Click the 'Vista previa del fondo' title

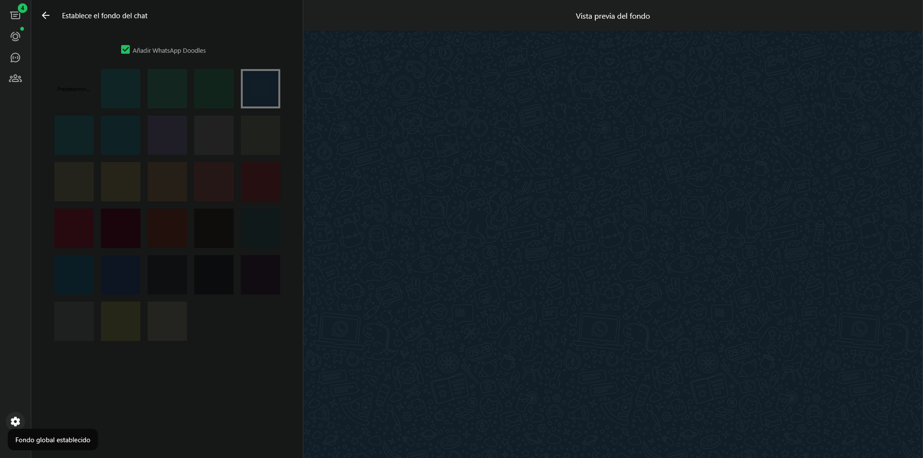[x=613, y=16]
